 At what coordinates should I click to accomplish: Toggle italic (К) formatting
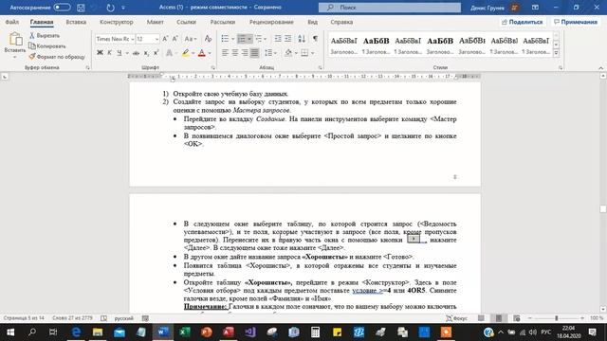[x=110, y=53]
